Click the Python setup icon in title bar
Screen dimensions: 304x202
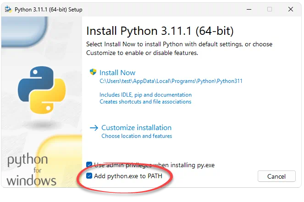[8, 9]
